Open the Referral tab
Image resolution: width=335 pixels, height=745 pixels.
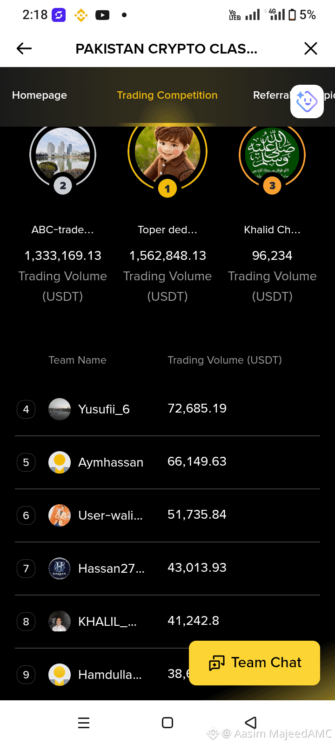pos(272,95)
